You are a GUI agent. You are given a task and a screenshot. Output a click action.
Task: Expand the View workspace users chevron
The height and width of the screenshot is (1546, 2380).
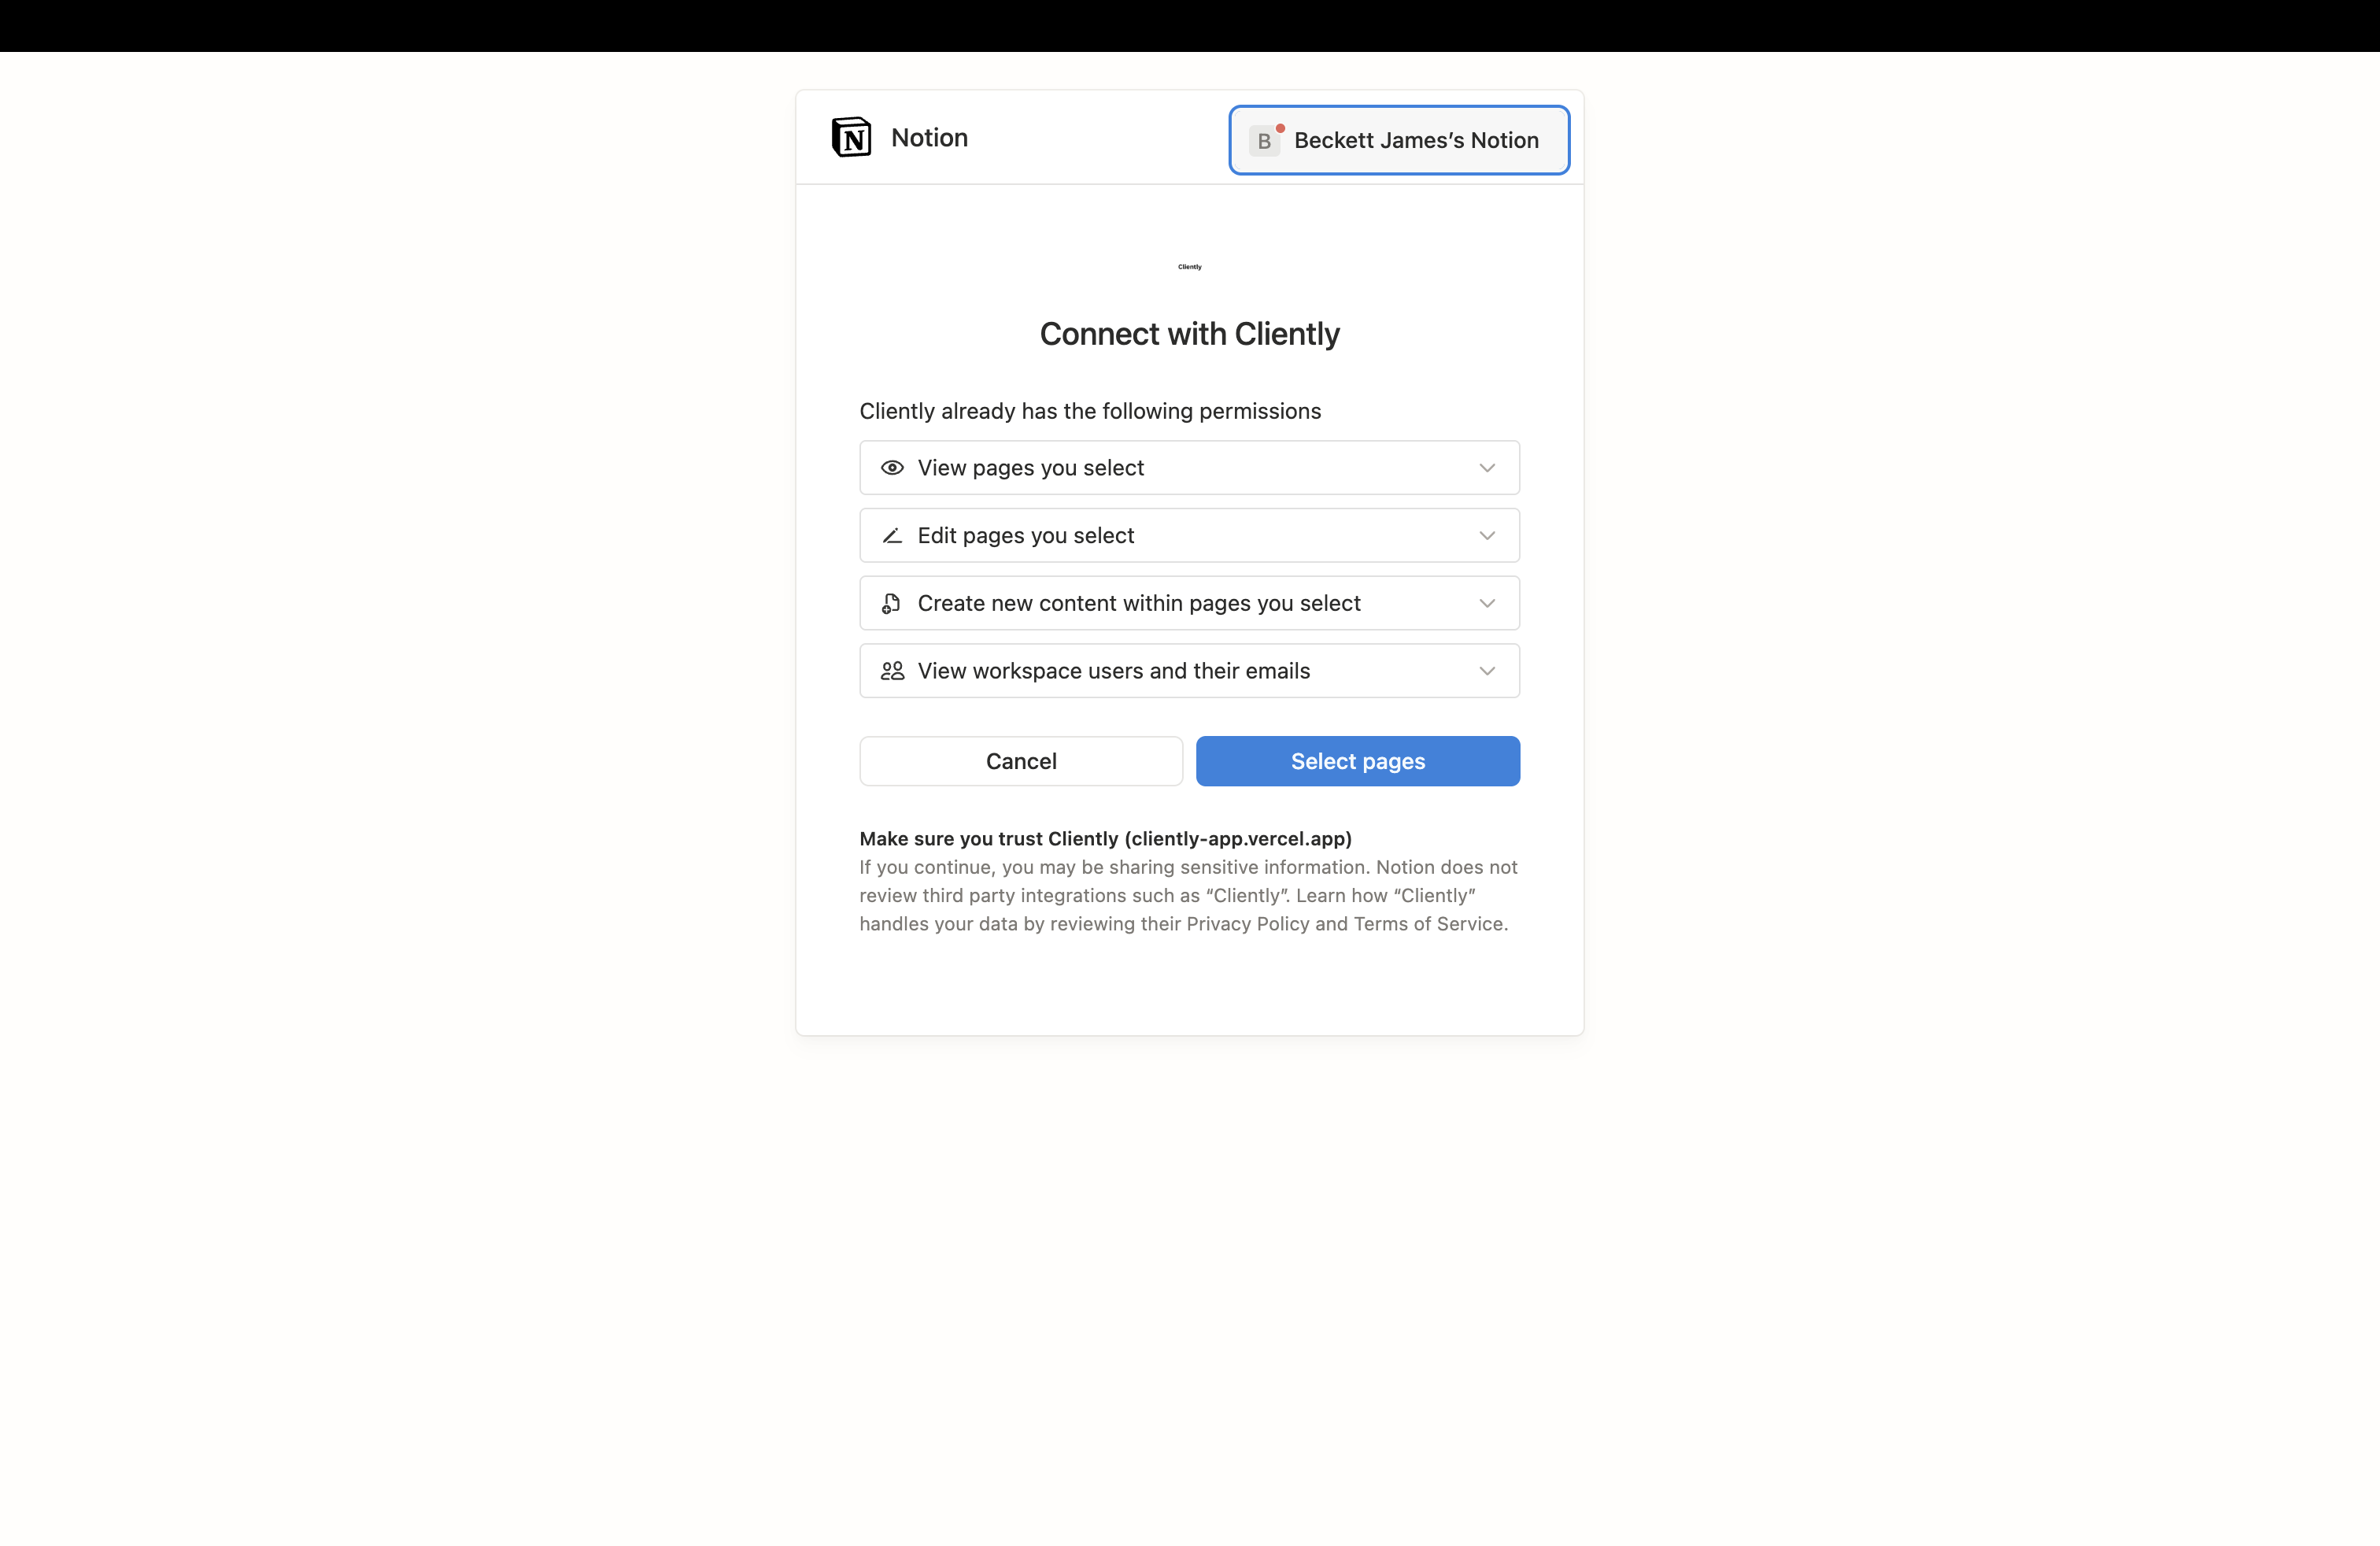point(1487,671)
